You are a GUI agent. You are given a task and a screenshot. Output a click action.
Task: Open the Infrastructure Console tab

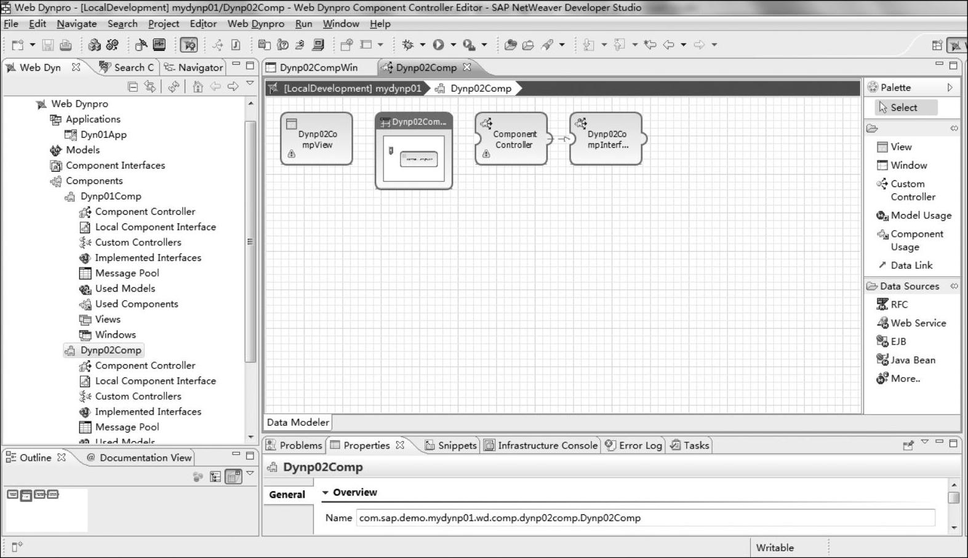(541, 445)
